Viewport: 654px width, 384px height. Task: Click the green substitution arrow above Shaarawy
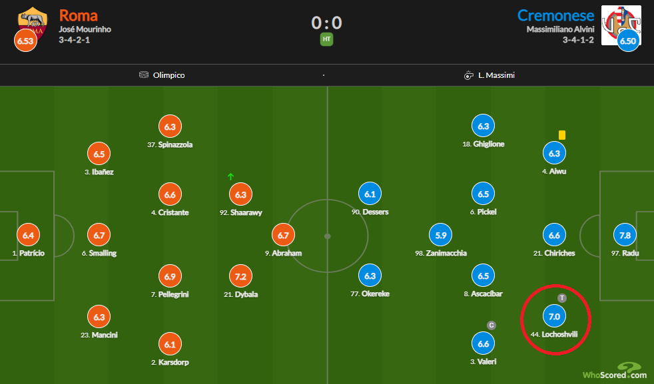[x=230, y=177]
